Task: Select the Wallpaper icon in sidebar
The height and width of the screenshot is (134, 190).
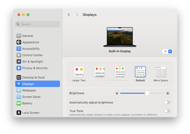Action: (x=19, y=90)
